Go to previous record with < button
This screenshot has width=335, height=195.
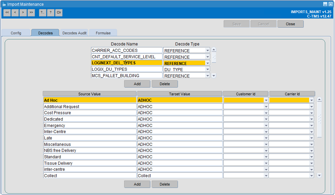(15, 12)
